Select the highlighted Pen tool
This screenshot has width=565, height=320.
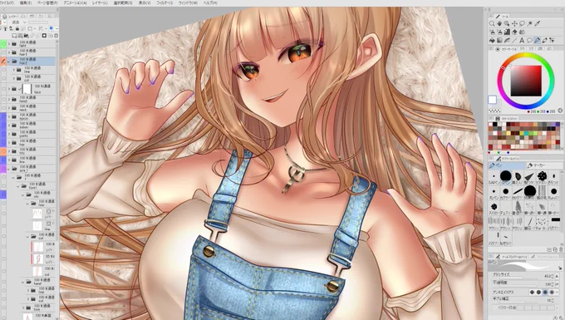537,41
